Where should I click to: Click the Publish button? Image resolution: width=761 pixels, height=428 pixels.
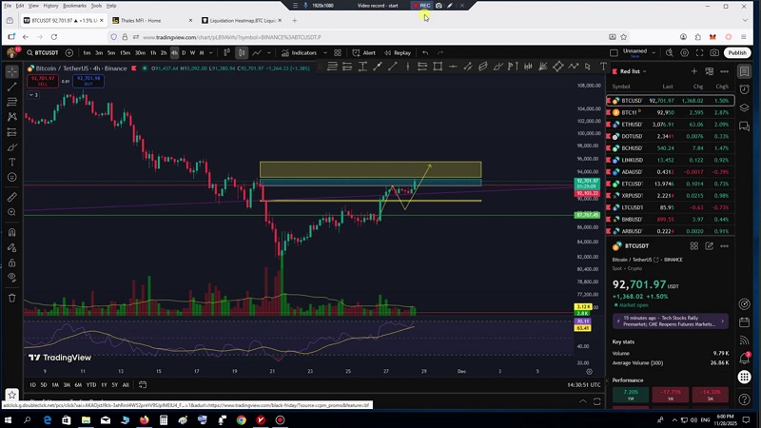pyautogui.click(x=737, y=53)
